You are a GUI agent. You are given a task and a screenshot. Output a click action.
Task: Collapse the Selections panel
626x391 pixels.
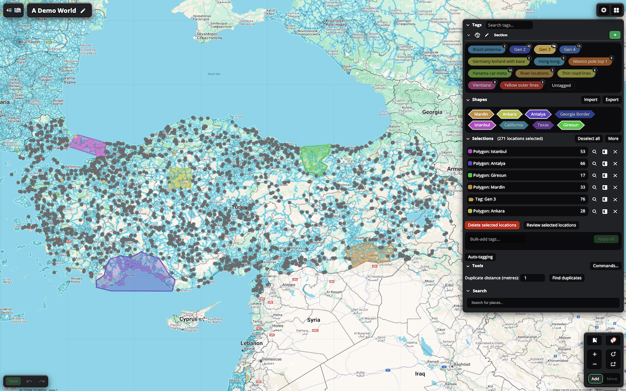tap(468, 139)
